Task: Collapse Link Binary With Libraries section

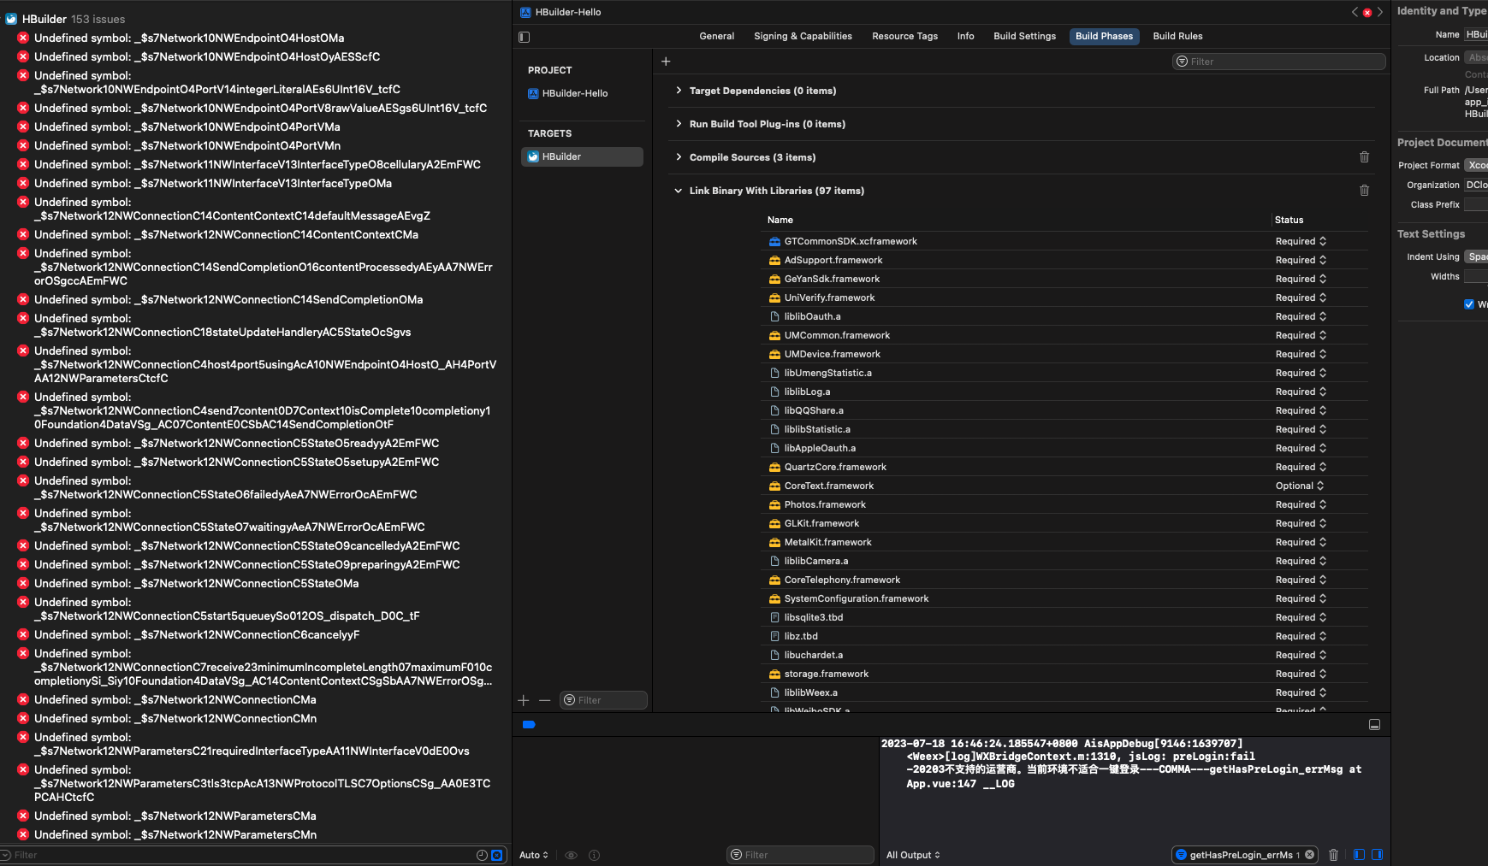Action: coord(679,191)
